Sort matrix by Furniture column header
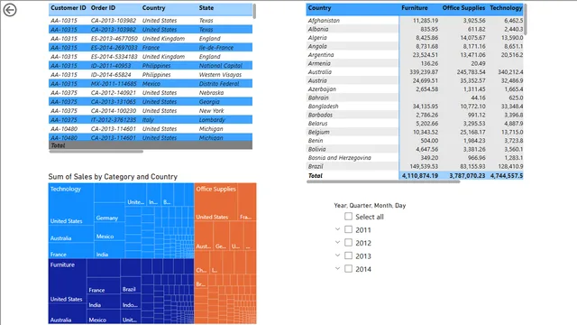This screenshot has width=577, height=325. click(415, 8)
